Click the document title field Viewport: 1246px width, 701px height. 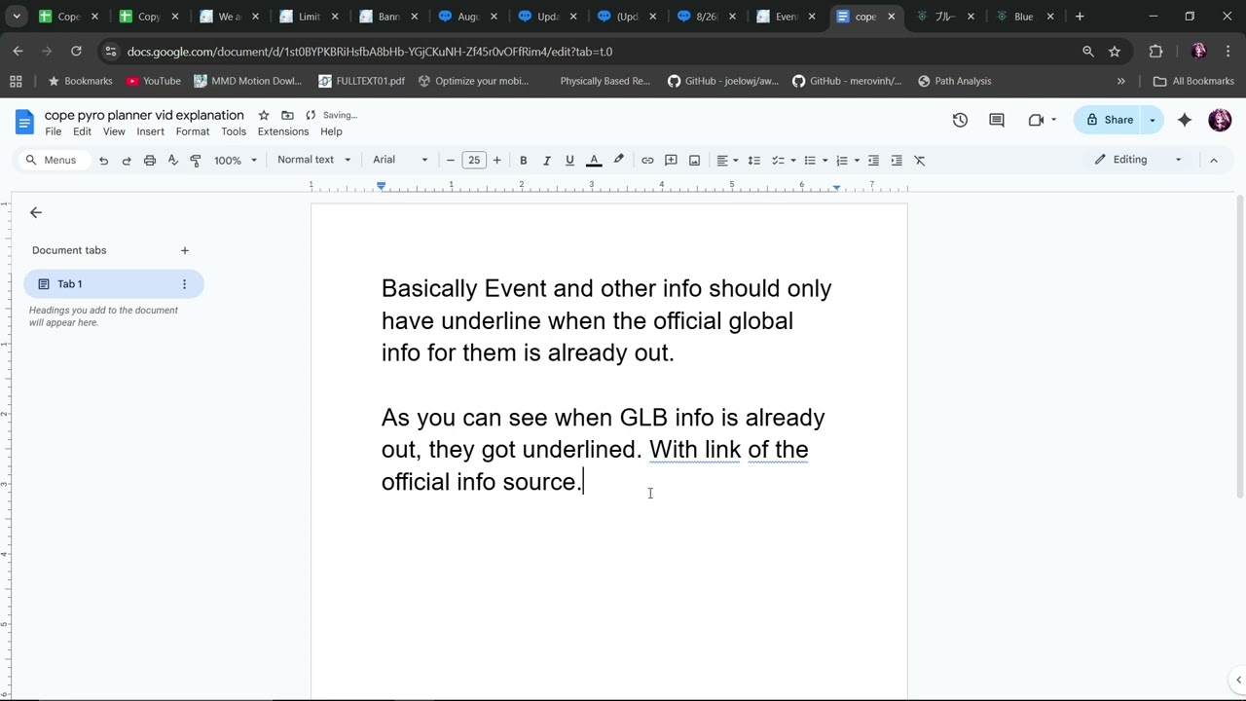(144, 115)
